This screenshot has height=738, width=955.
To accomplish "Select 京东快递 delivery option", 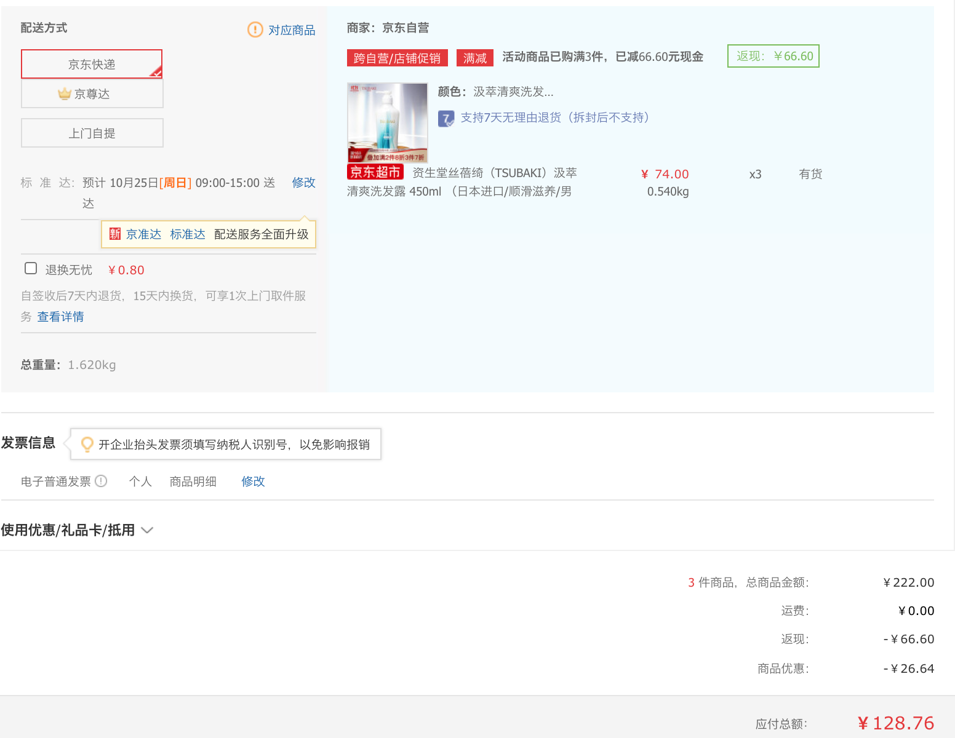I will pos(92,64).
